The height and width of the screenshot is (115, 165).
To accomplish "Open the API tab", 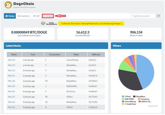I will click(36, 16).
